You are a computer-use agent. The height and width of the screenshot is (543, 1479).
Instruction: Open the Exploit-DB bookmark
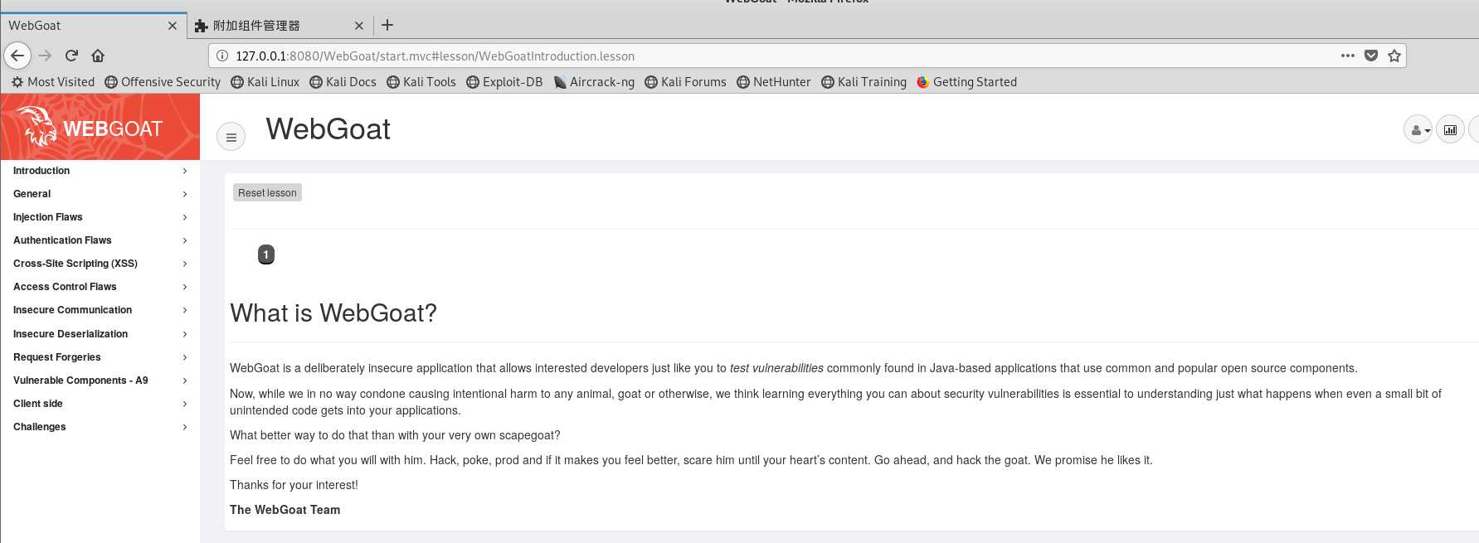coord(504,82)
